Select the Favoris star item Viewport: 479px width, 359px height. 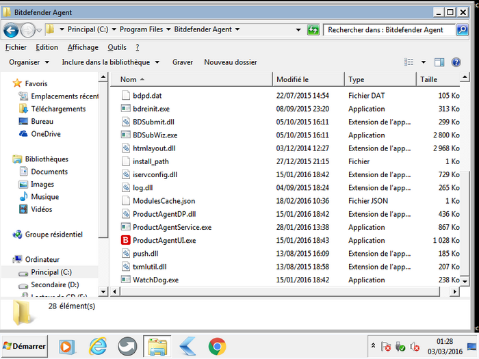(30, 83)
